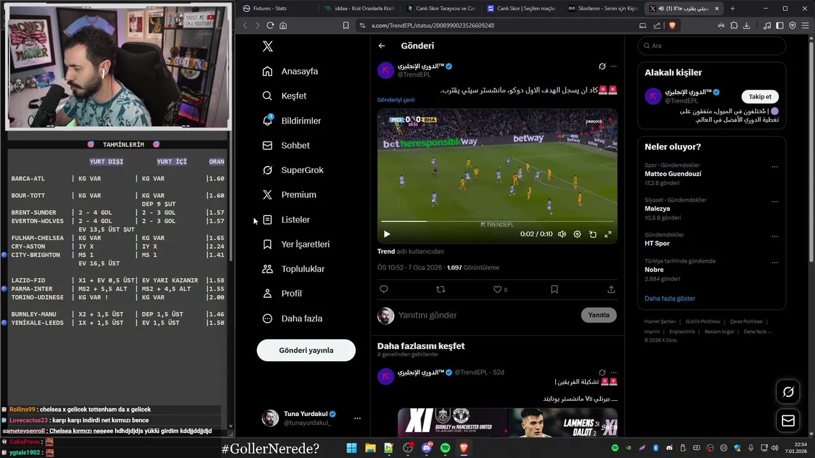This screenshot has width=815, height=458.
Task: Open Spotify from the taskbar
Action: click(x=445, y=448)
